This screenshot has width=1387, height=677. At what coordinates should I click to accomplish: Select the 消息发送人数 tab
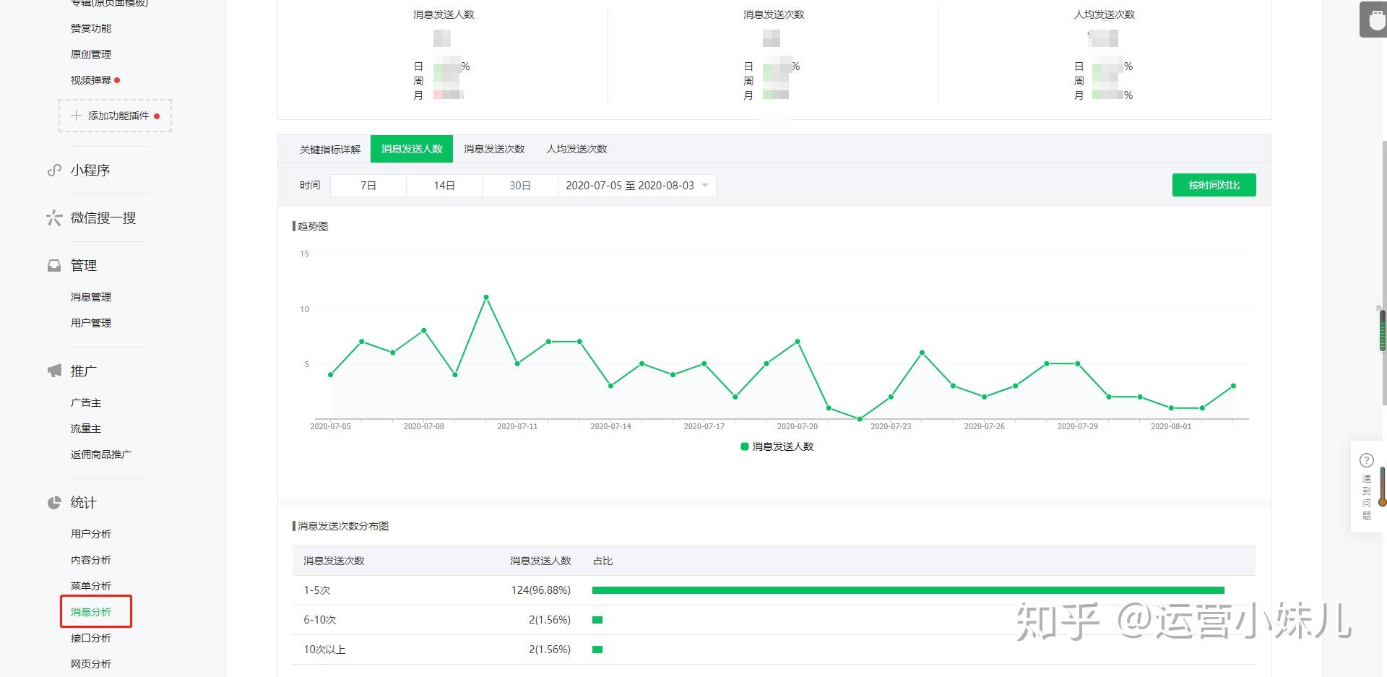(412, 149)
